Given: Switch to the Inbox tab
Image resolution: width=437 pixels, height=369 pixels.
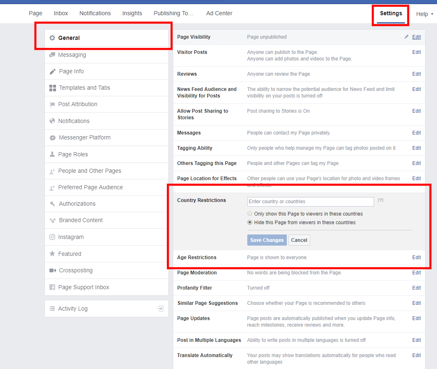Looking at the screenshot, I should pyautogui.click(x=61, y=13).
